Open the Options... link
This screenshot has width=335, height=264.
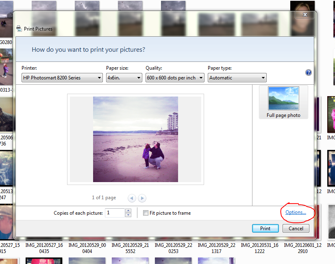[296, 212]
